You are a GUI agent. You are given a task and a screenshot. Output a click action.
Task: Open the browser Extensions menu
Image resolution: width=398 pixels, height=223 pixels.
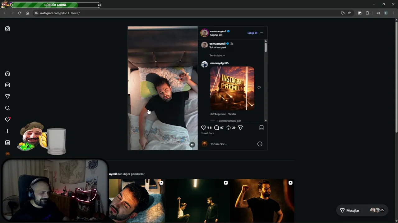367,13
